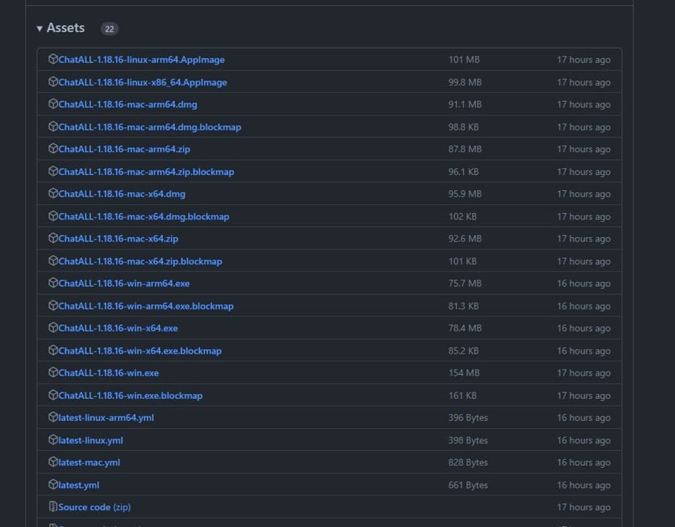This screenshot has height=527, width=675.
Task: Click package icon beside latest-linux.yml
Action: 53,440
